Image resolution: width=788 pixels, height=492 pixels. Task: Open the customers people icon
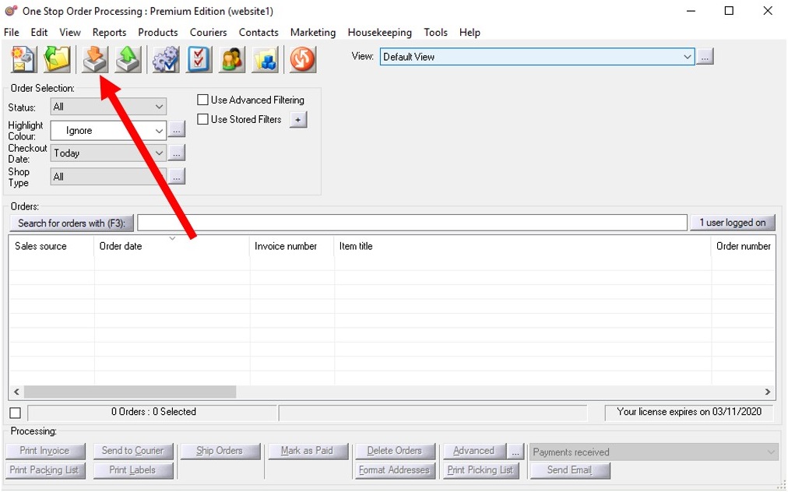pos(232,59)
